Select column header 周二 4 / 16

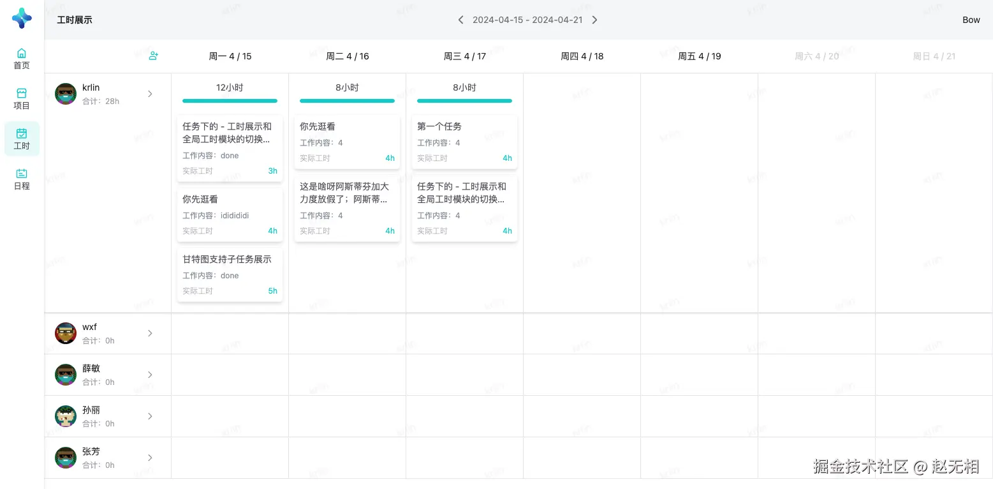tap(348, 56)
